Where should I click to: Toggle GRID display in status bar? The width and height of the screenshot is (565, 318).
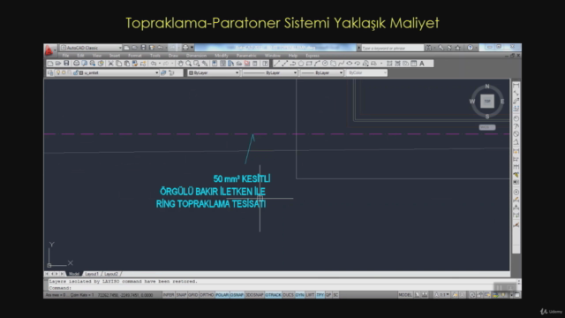point(192,295)
